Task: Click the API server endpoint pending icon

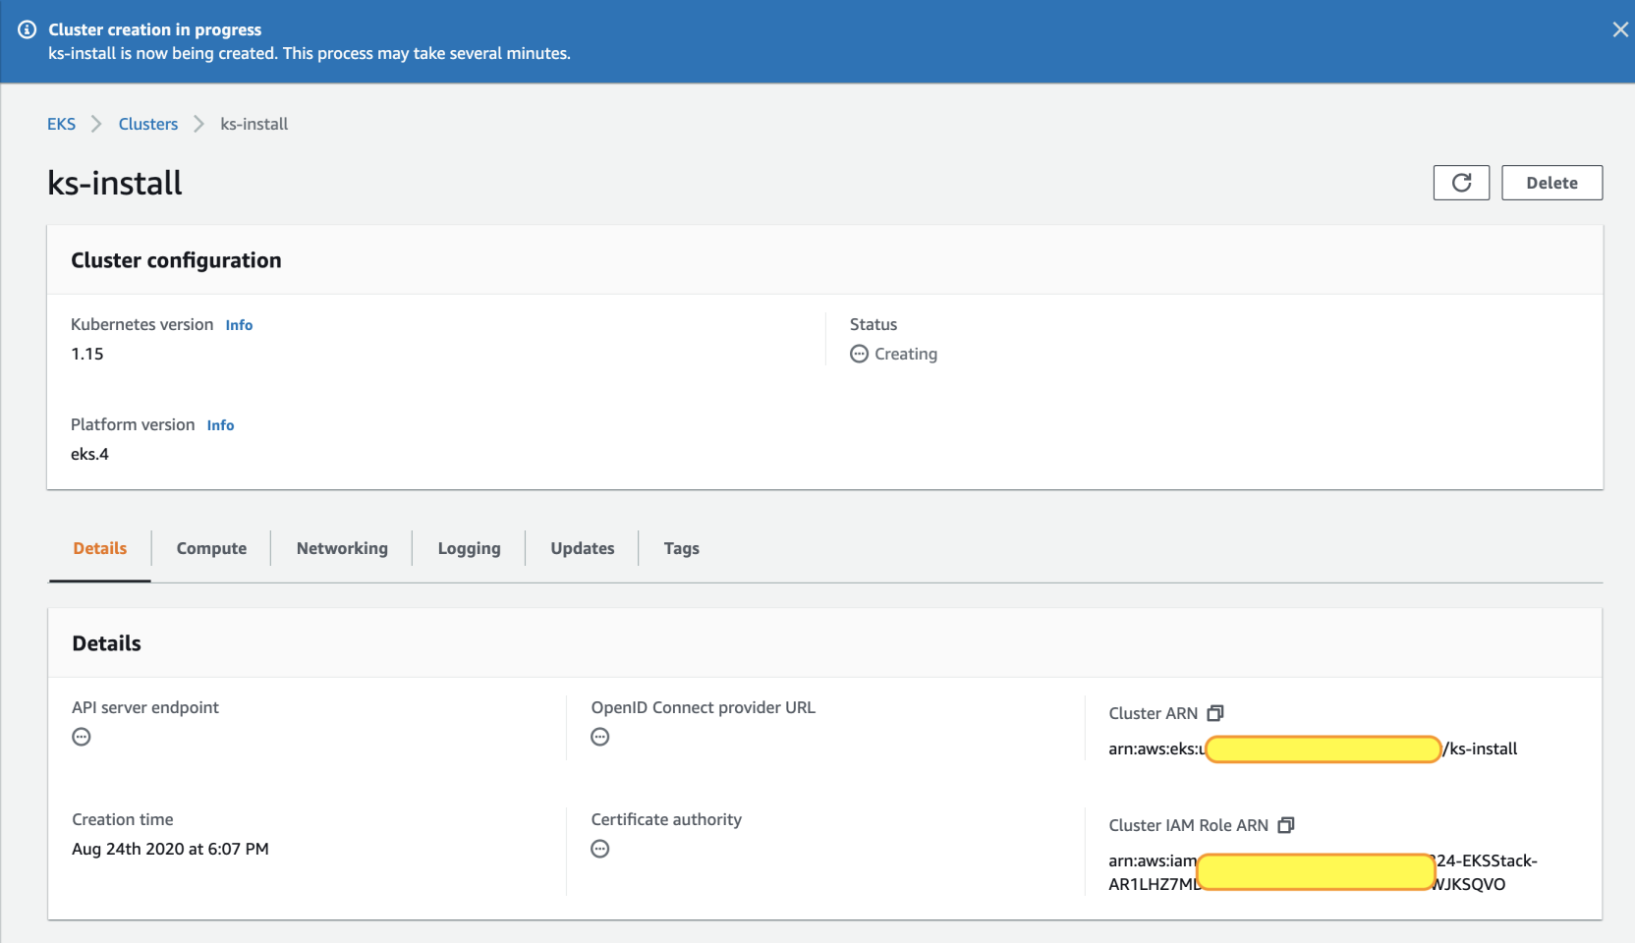Action: (x=82, y=737)
